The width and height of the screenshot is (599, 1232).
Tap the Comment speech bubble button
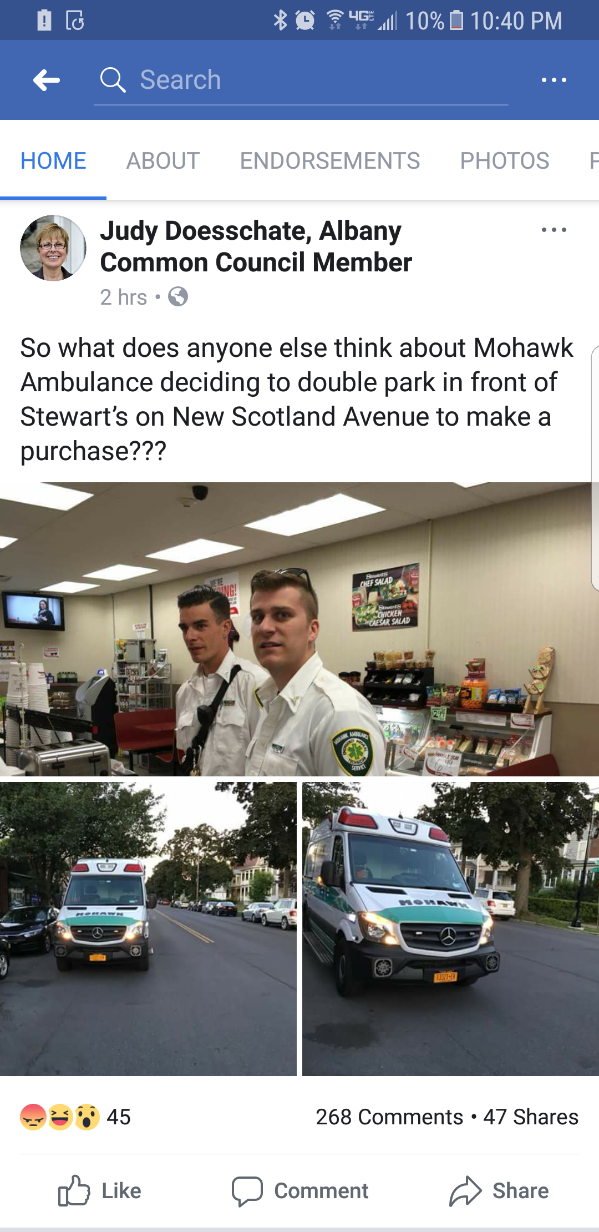[x=300, y=1191]
